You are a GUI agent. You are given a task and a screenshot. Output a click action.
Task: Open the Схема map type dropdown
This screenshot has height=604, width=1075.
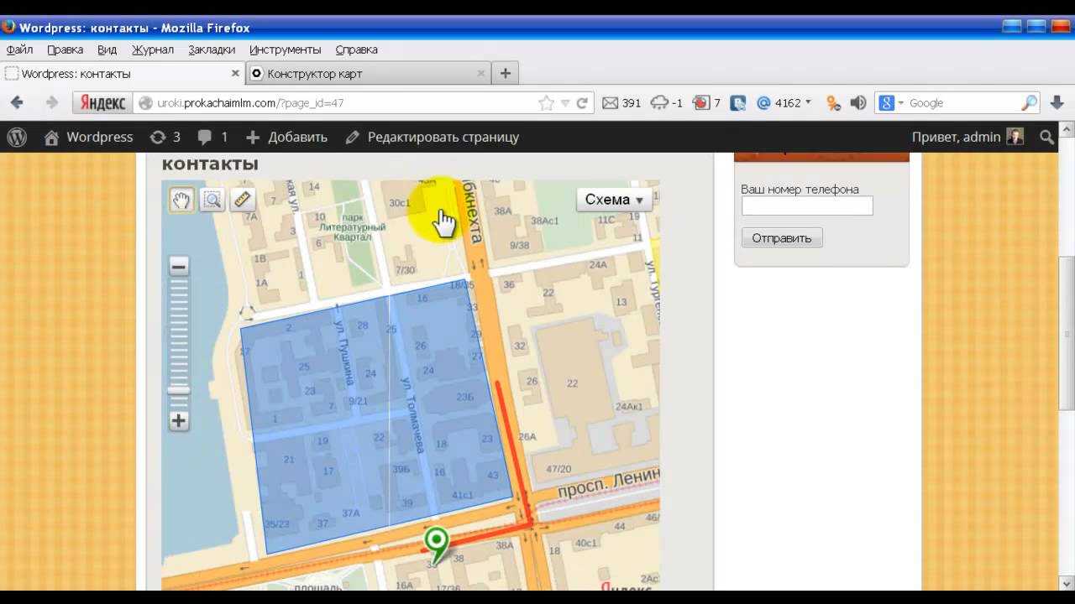click(x=614, y=200)
